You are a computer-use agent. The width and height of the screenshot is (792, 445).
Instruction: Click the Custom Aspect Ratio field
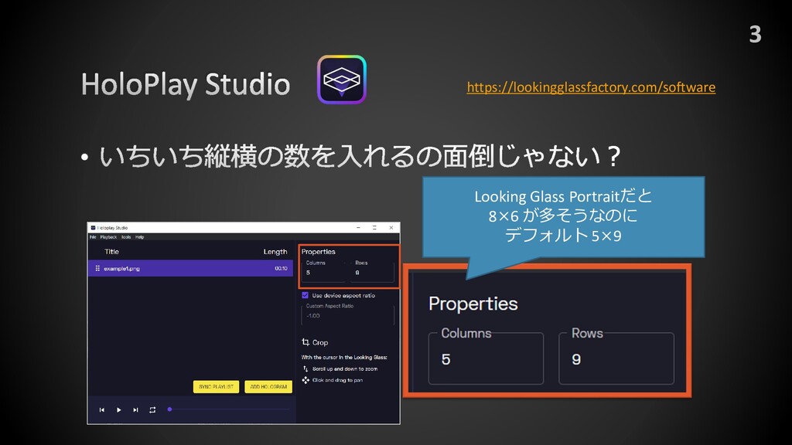[348, 316]
